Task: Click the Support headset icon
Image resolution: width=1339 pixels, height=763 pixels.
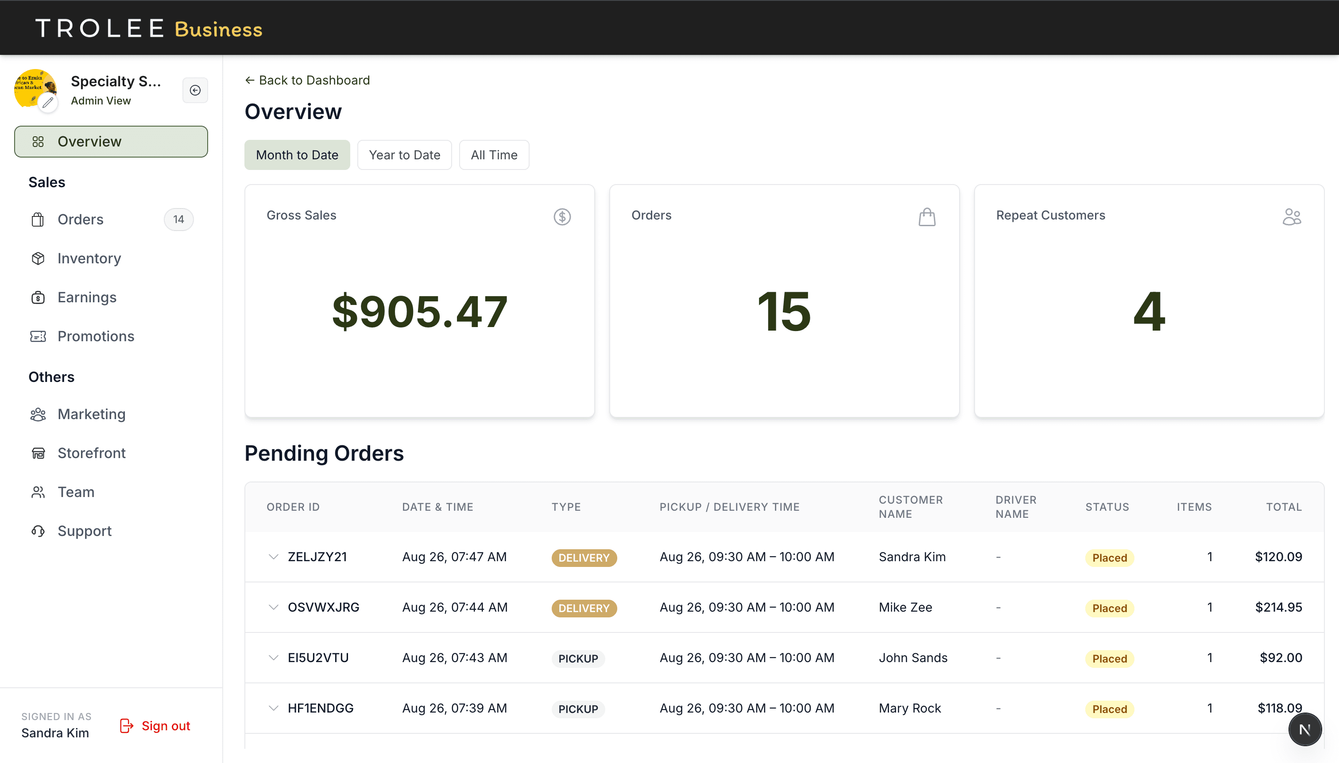Action: coord(38,531)
